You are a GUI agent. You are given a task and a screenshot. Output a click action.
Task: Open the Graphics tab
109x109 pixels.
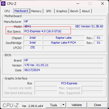click(62, 11)
